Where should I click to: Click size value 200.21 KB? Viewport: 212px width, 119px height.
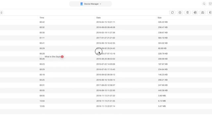pyautogui.click(x=163, y=80)
